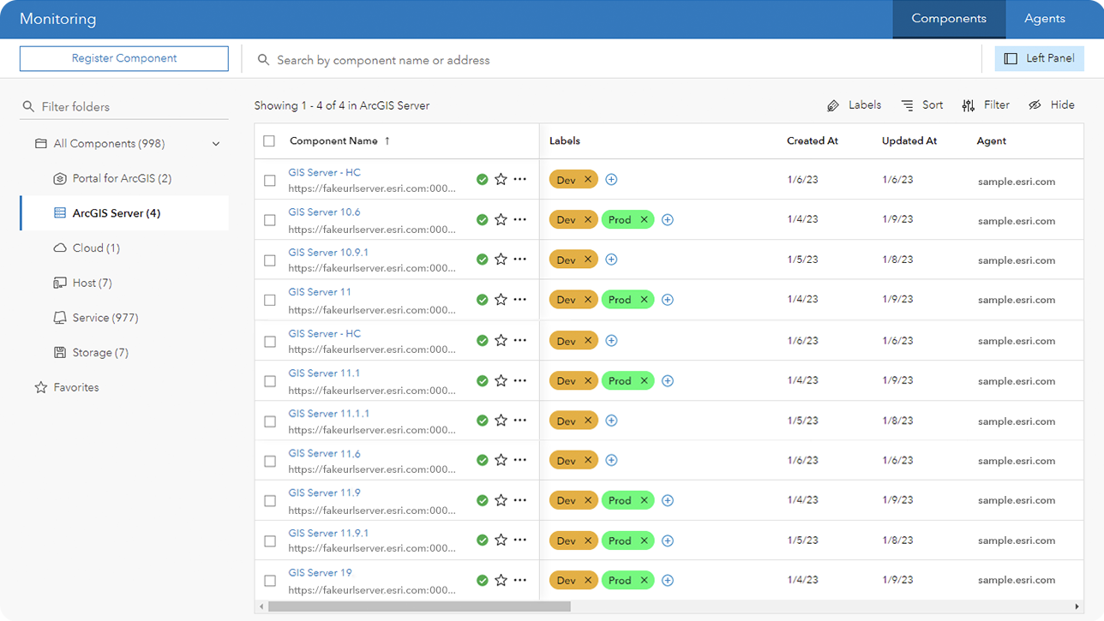This screenshot has width=1104, height=621.
Task: Open the GIS Server 11.6 link
Action: 324,453
